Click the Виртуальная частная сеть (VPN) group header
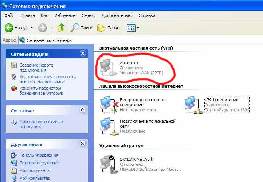Image resolution: width=263 pixels, height=182 pixels. (136, 48)
